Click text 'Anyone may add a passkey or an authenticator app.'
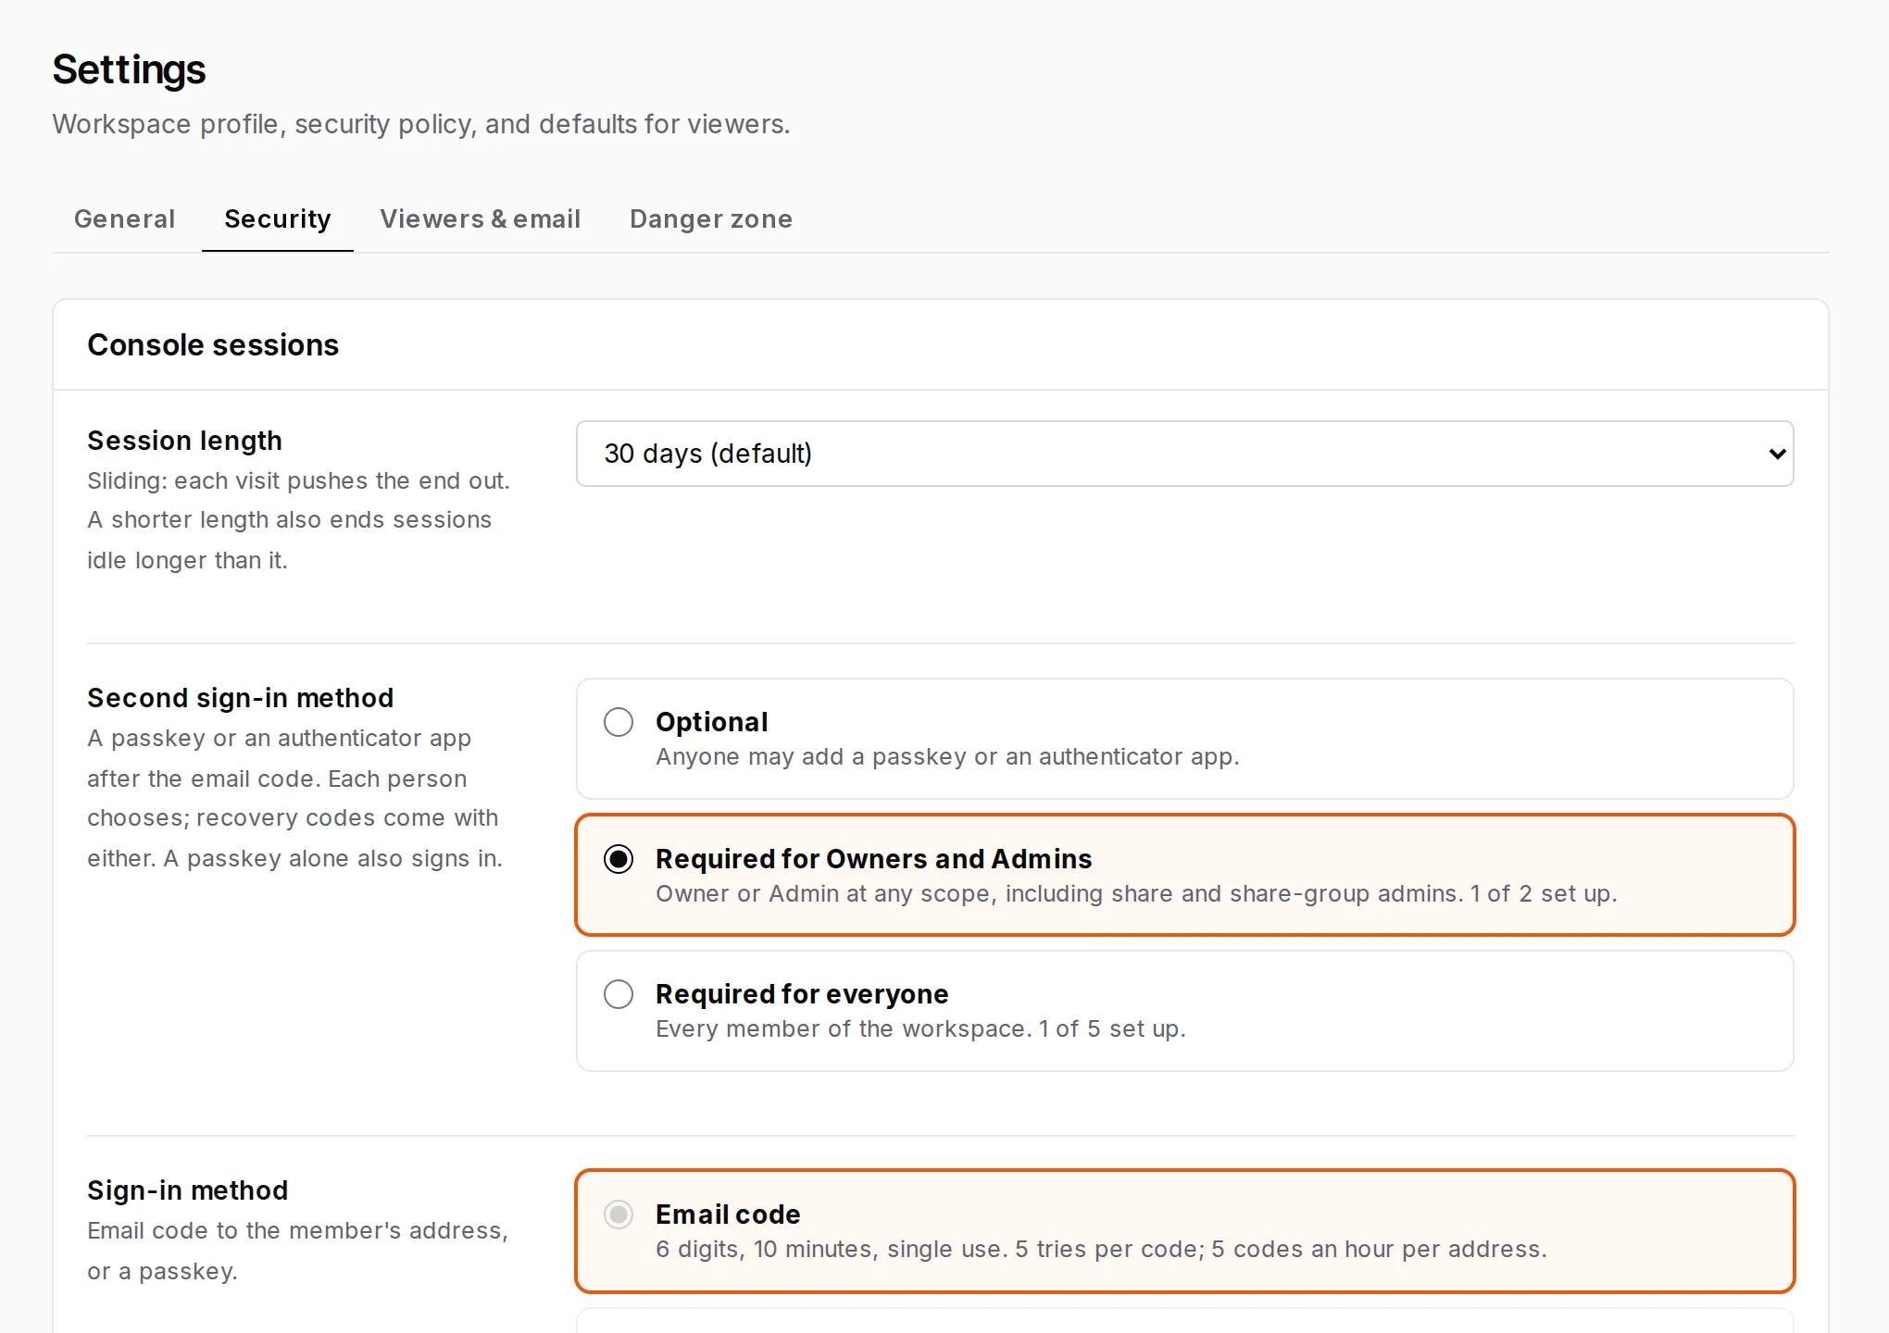Viewport: 1889px width, 1333px height. click(x=947, y=757)
